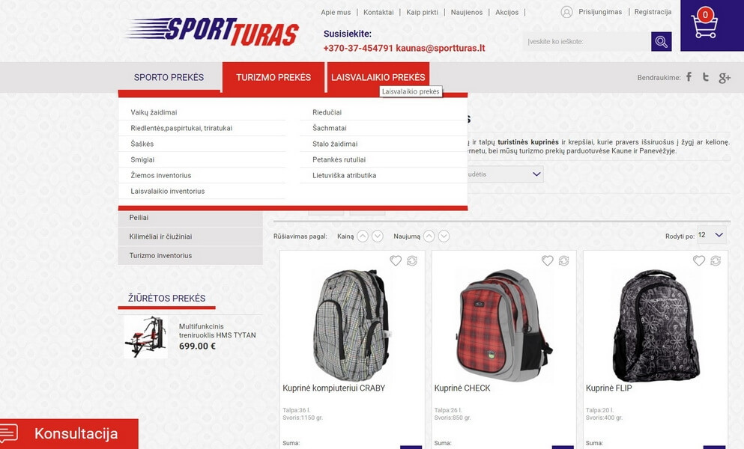Toggle wishlist heart on Kuprinė CHECK
This screenshot has height=449, width=744.
click(x=548, y=260)
